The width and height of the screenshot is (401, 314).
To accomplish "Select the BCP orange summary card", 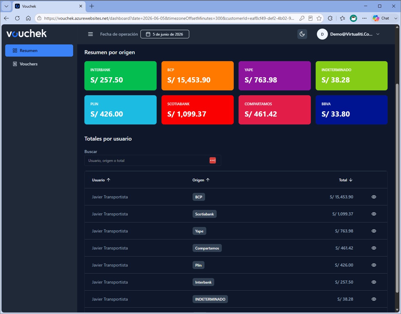I will click(197, 76).
